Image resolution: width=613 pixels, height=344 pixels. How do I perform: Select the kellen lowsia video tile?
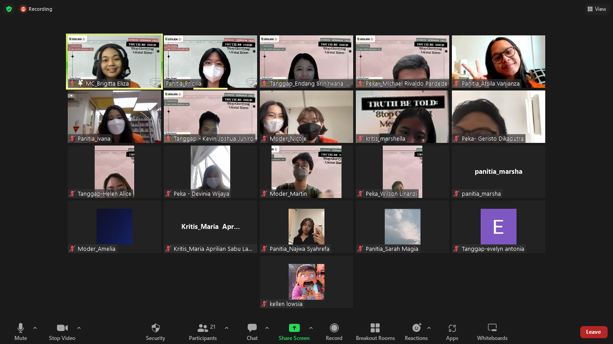tap(306, 282)
